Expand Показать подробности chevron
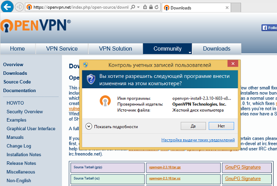Screen dimensions: 277x186 pyautogui.click(x=89, y=126)
